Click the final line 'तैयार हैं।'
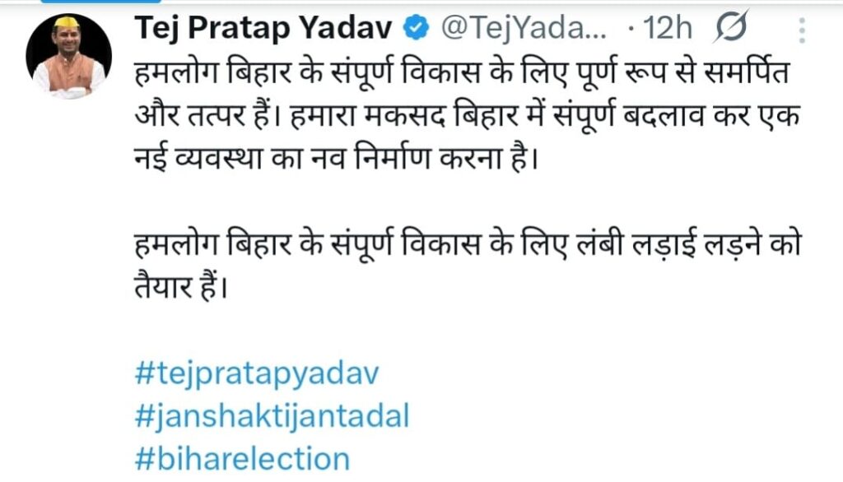The height and width of the screenshot is (482, 843). tap(179, 287)
